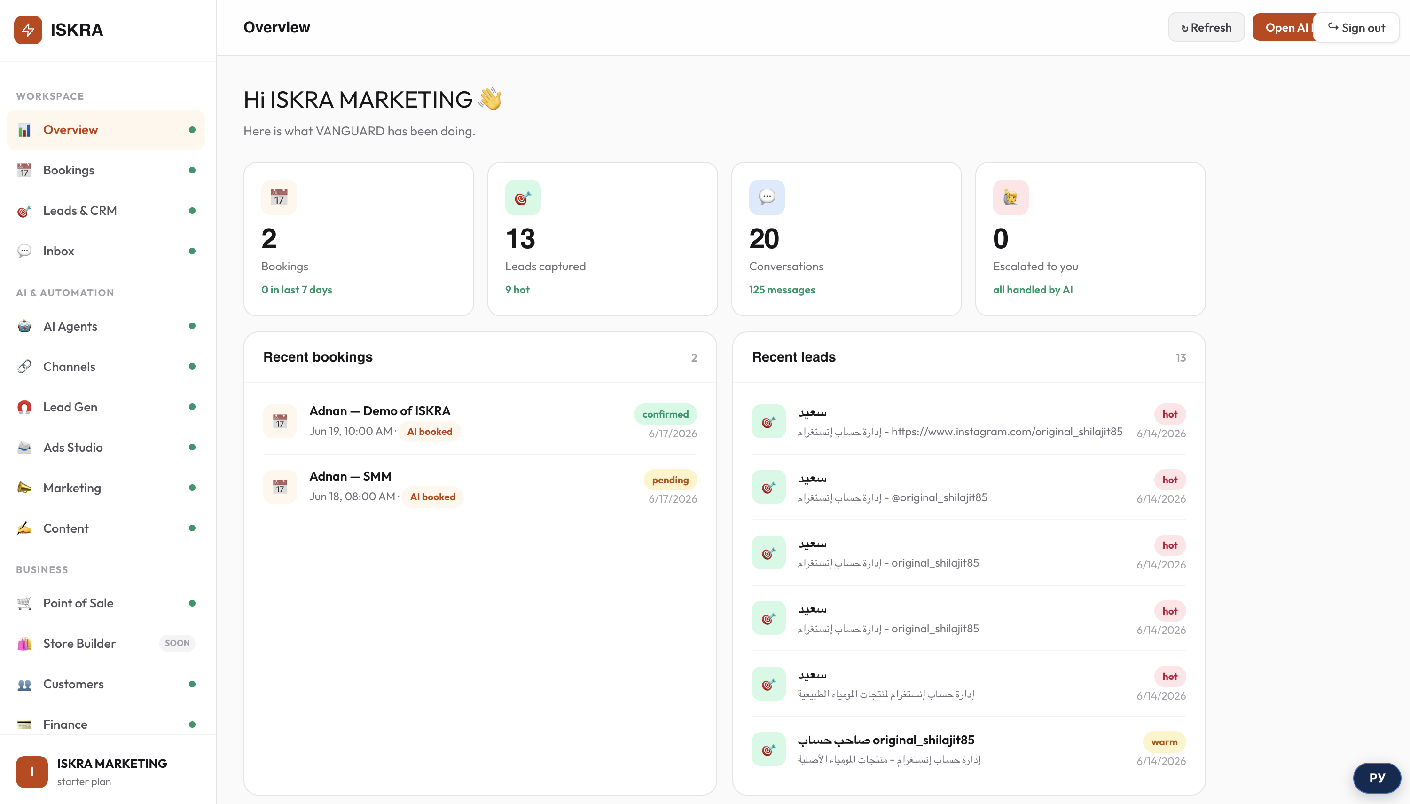This screenshot has width=1410, height=804.
Task: Open the Bookings stat card
Action: click(358, 238)
